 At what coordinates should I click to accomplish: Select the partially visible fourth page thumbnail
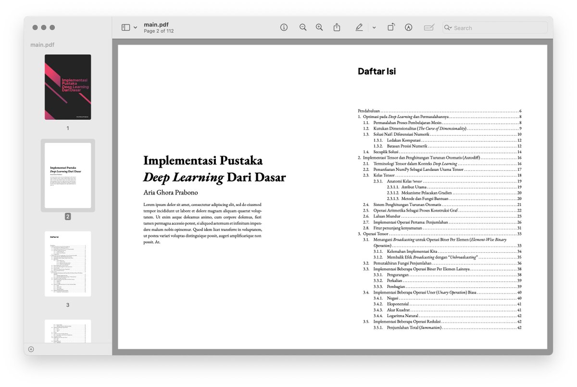click(x=68, y=331)
